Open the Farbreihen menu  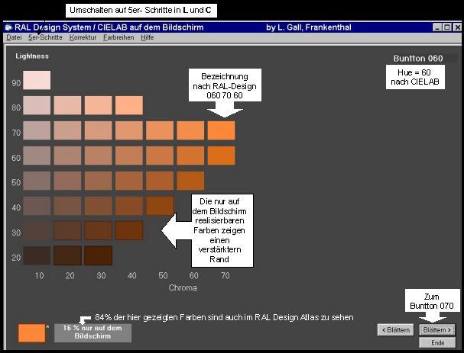[x=118, y=37]
